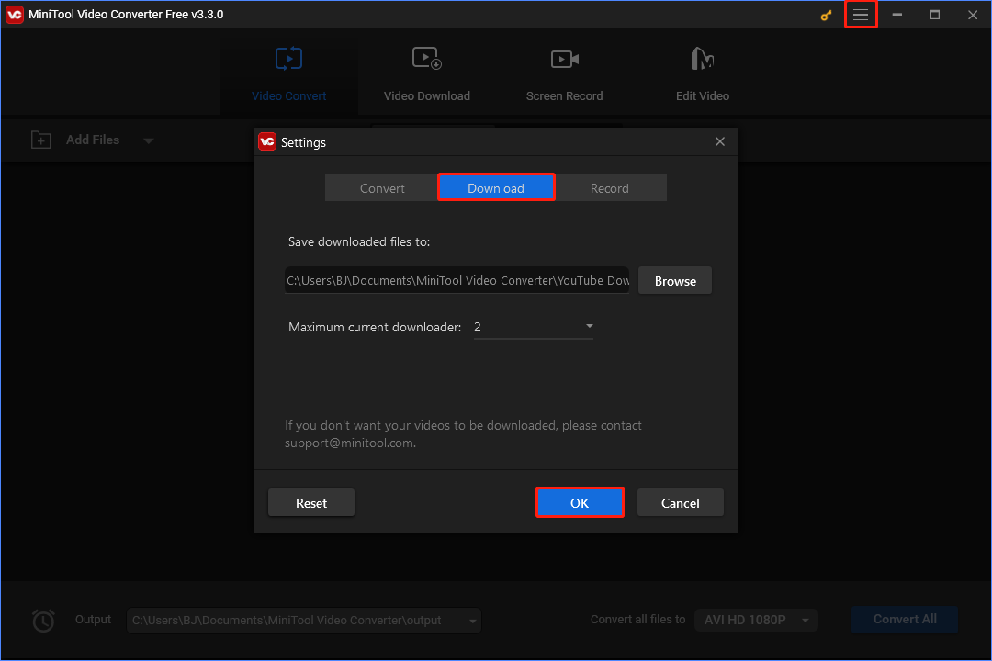Click the scheduled task clock icon
Image resolution: width=992 pixels, height=661 pixels.
pos(43,620)
